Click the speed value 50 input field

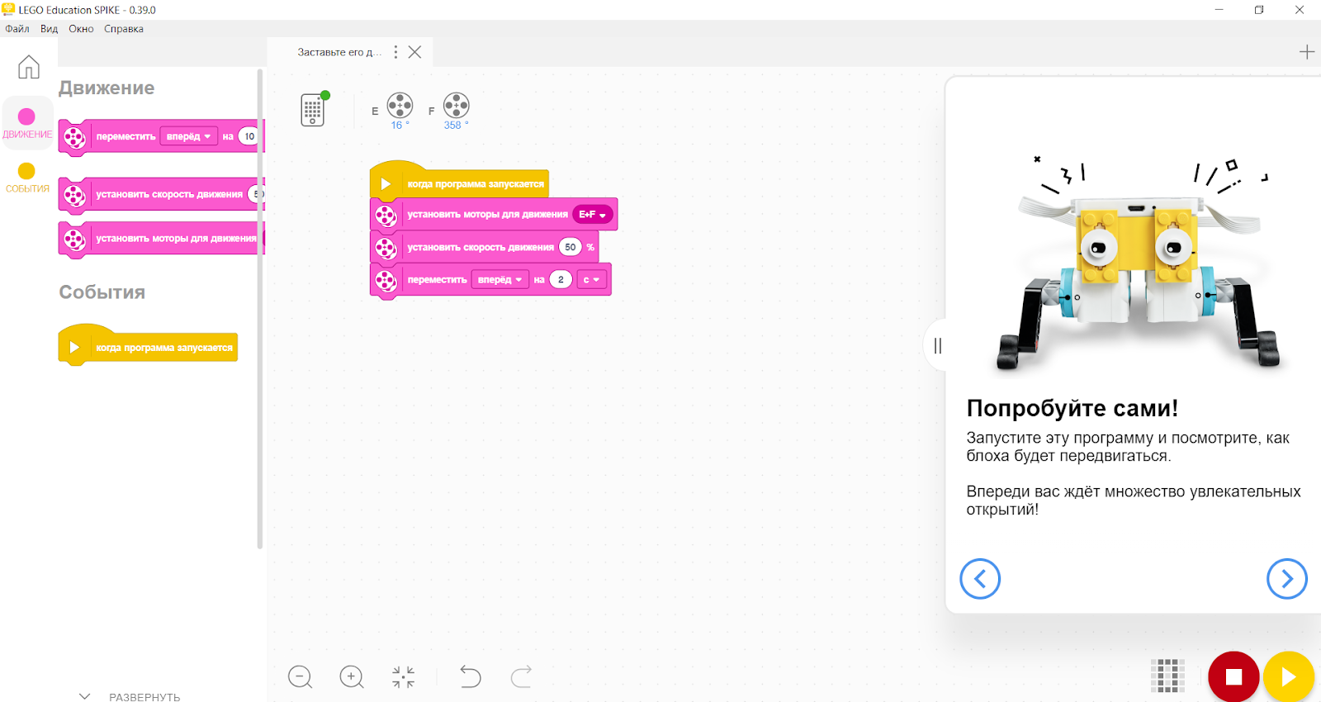(570, 247)
